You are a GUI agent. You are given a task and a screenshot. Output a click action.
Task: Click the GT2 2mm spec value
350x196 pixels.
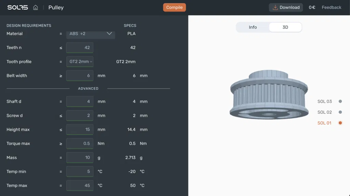click(126, 61)
